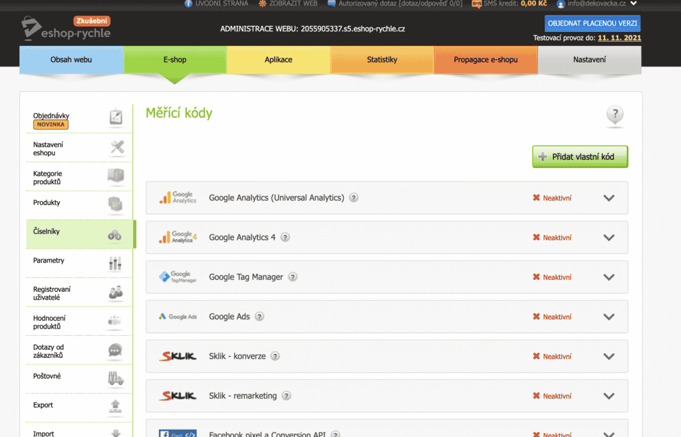
Task: Click the Produkty box icon
Action: tap(115, 204)
